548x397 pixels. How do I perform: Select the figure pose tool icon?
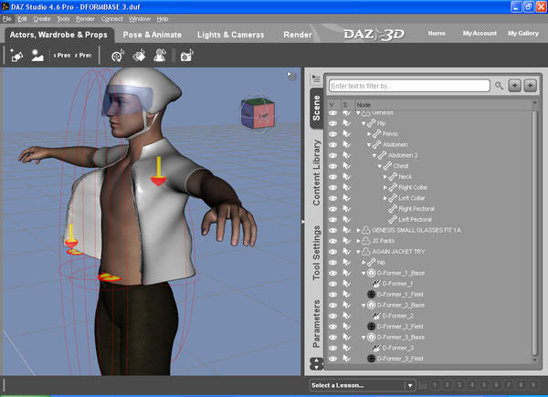click(x=160, y=56)
